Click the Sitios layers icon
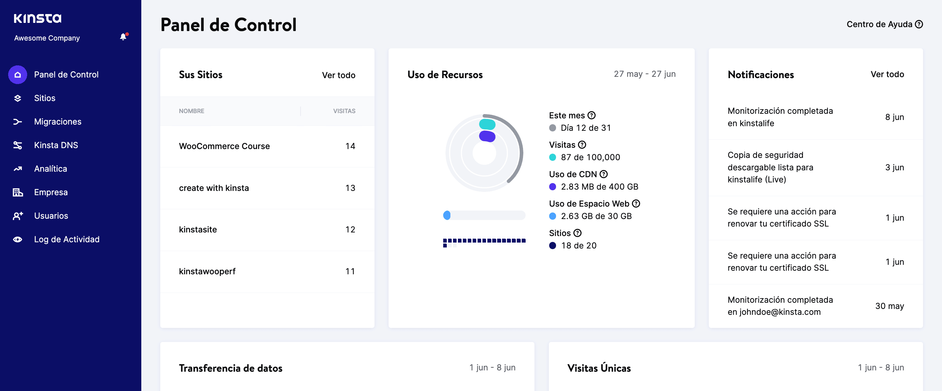Screen dimensions: 942x391 18,98
